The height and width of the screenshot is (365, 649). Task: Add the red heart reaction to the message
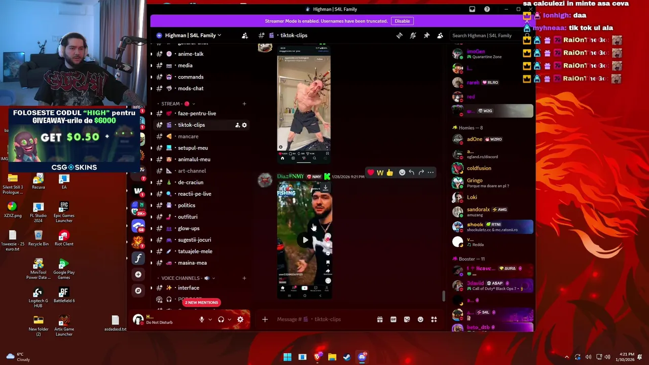point(371,172)
